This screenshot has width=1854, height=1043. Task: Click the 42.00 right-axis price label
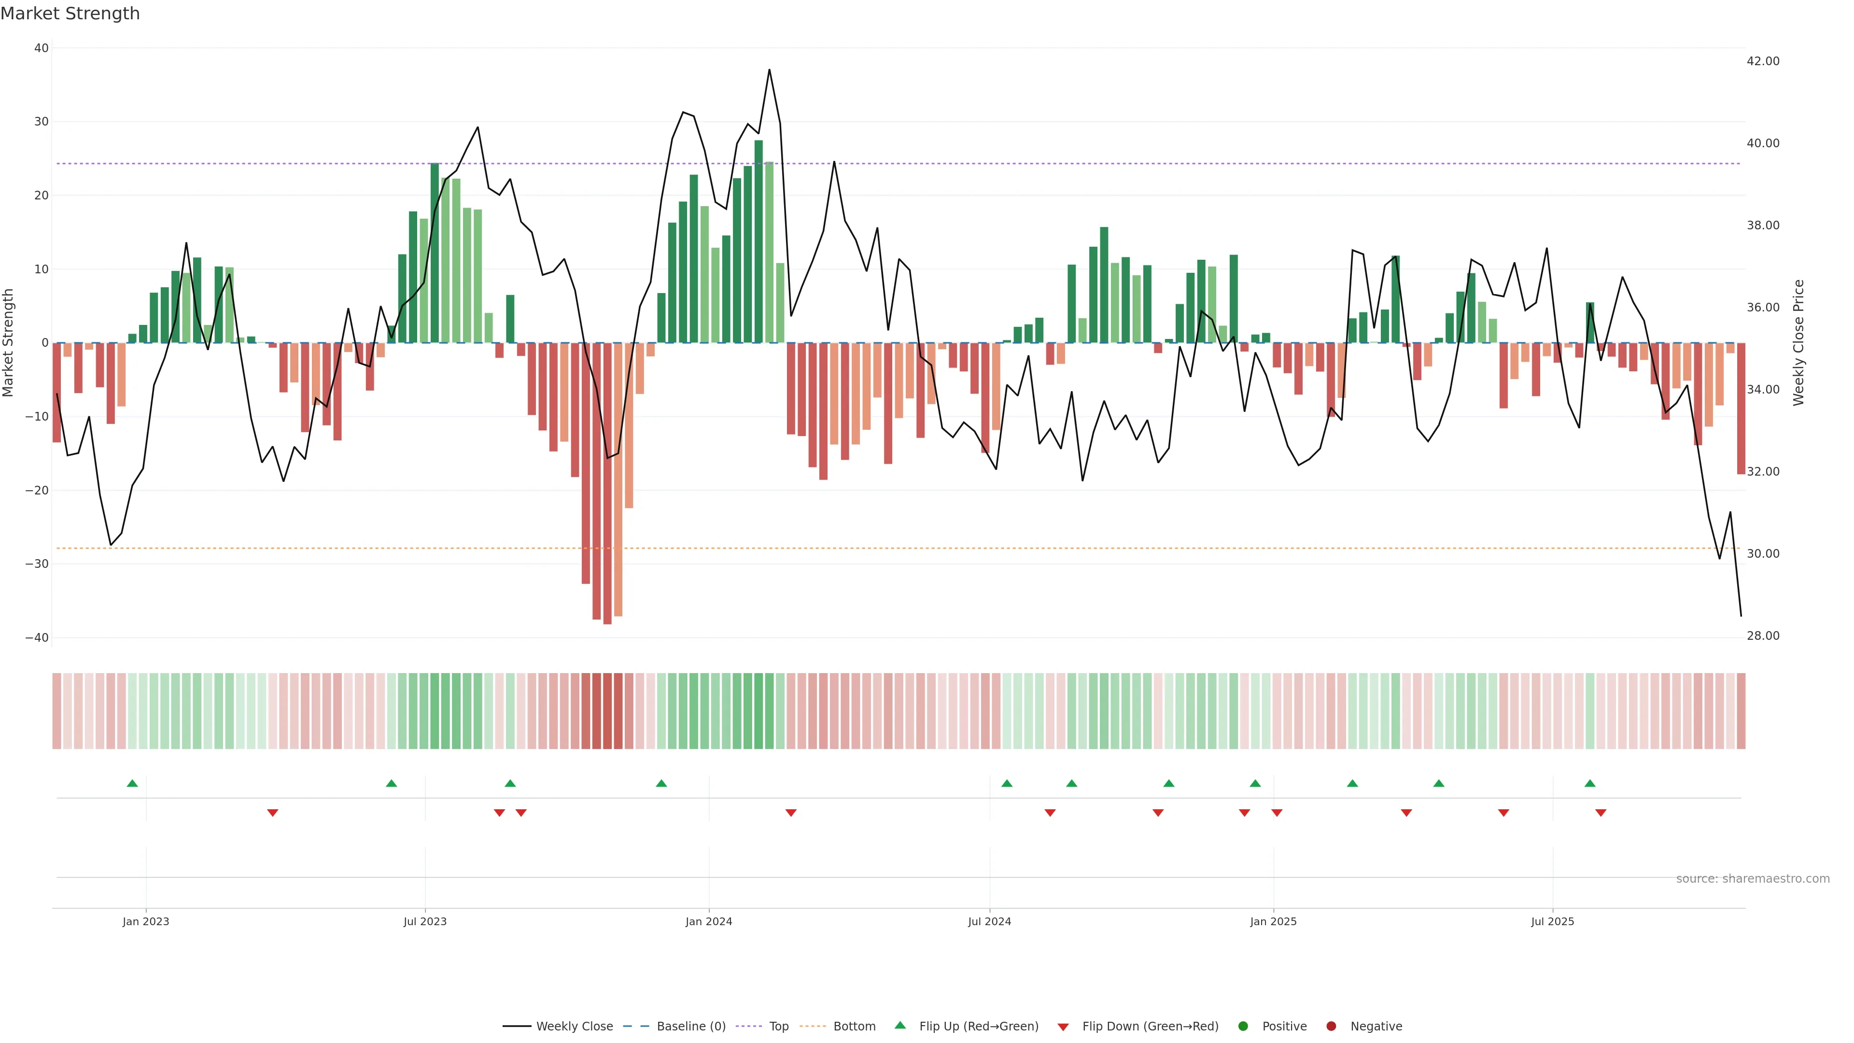pyautogui.click(x=1763, y=61)
